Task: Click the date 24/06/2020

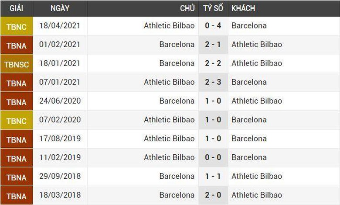Action: [59, 101]
